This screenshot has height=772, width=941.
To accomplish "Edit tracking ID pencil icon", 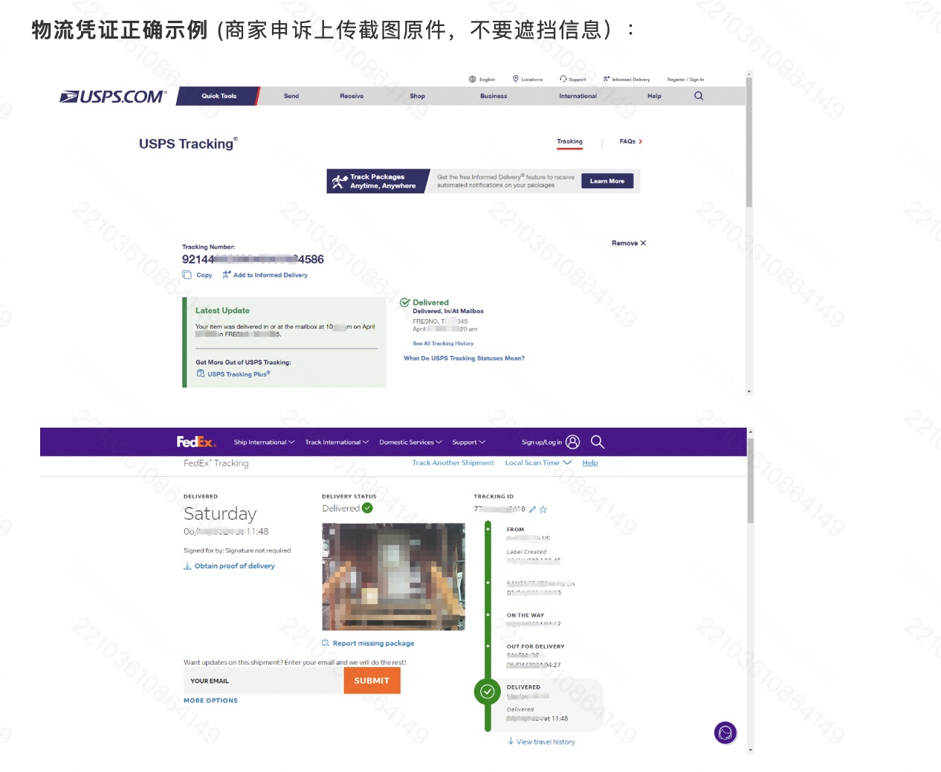I will click(532, 509).
